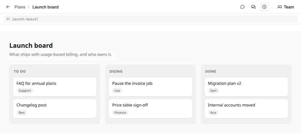Image resolution: width=301 pixels, height=136 pixels.
Task: Click the Ben owner tag
Action: click(22, 112)
